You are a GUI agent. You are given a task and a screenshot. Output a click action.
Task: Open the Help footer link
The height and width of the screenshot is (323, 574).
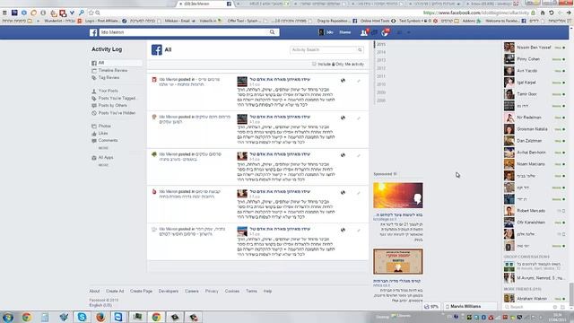coord(267,291)
